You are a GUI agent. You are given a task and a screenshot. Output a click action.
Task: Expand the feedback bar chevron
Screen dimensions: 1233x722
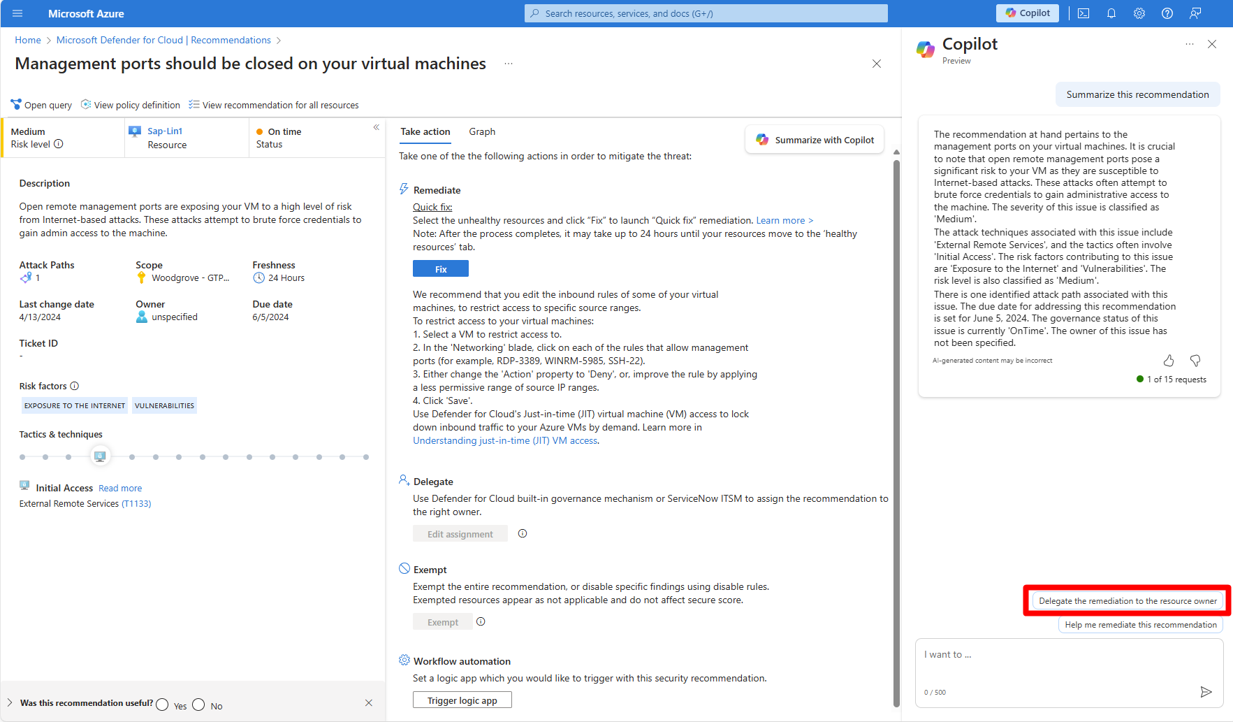(10, 702)
